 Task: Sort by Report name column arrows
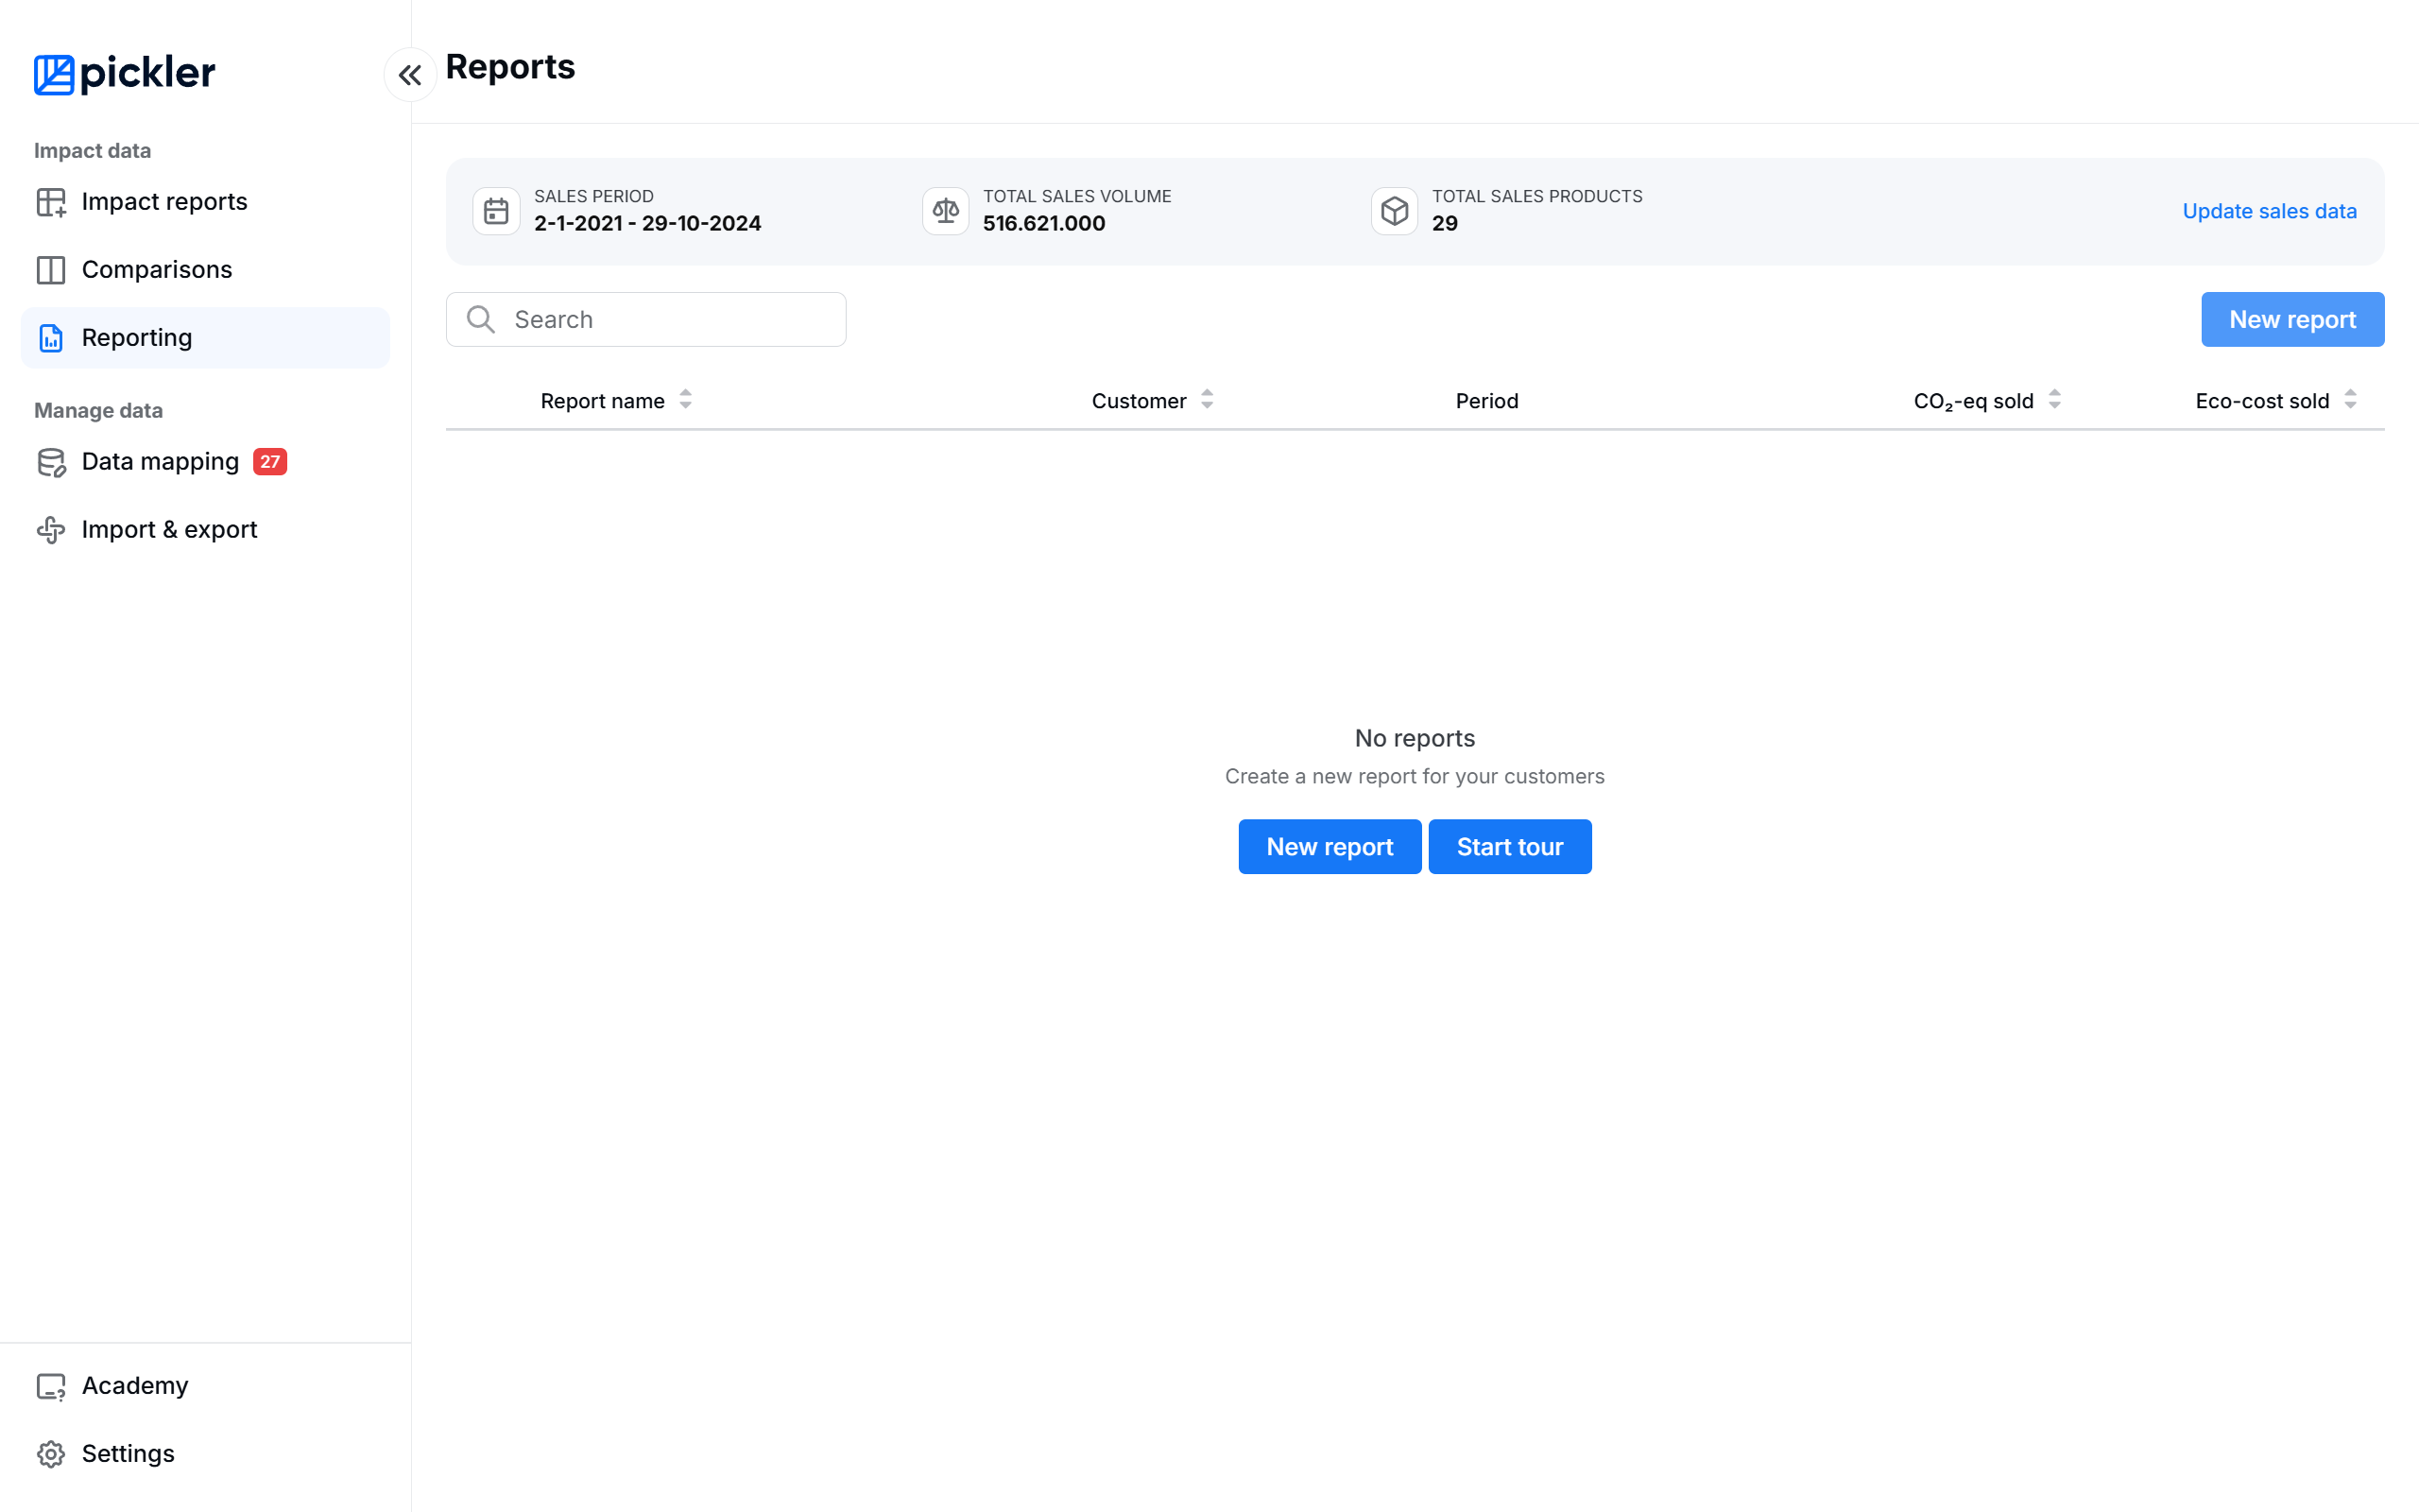pyautogui.click(x=686, y=400)
